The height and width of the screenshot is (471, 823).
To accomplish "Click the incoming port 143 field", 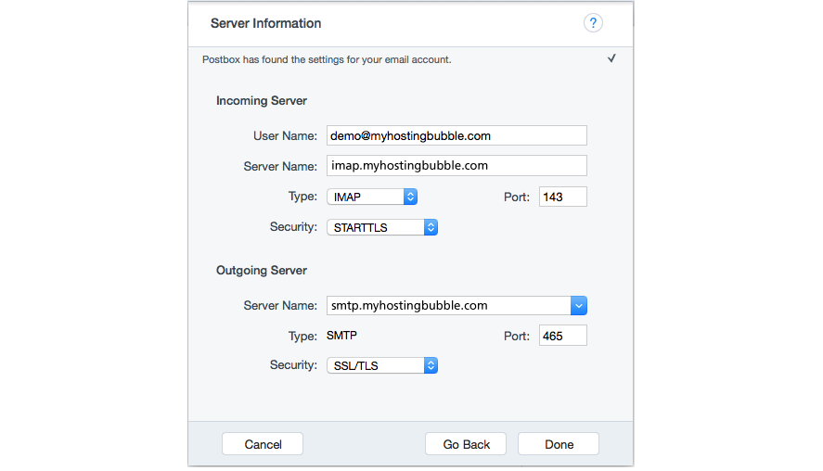I will (x=562, y=197).
